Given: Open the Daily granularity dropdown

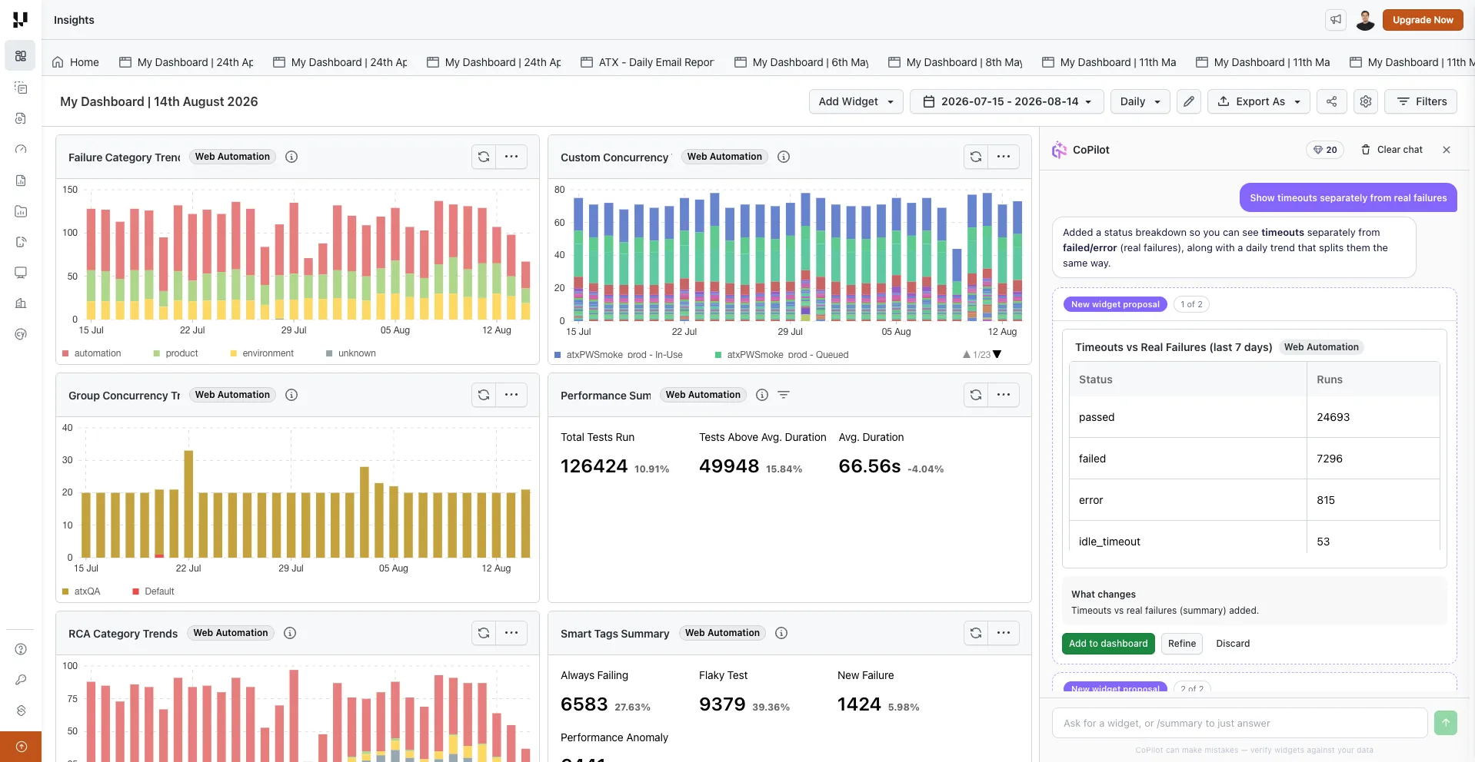Looking at the screenshot, I should [x=1140, y=101].
